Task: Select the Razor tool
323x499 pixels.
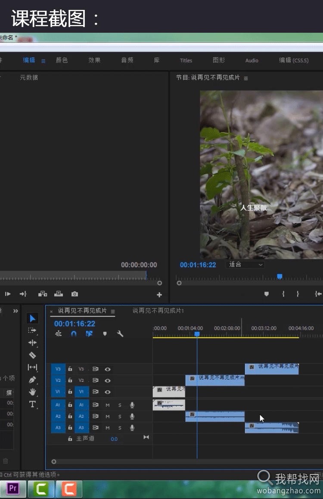Action: [32, 355]
